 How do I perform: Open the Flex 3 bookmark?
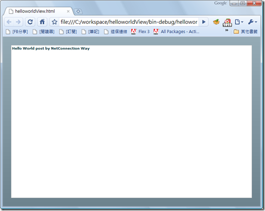click(140, 32)
